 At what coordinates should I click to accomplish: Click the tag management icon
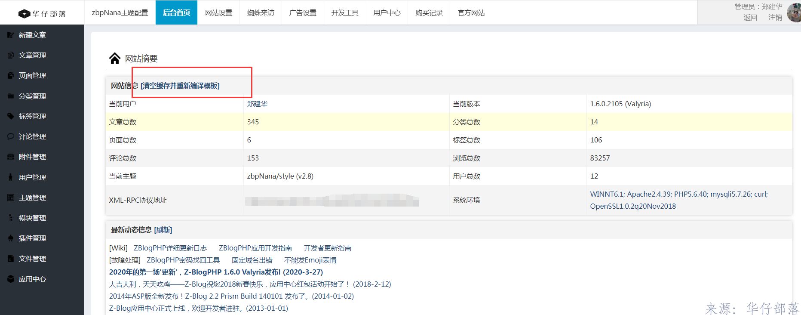coord(11,116)
